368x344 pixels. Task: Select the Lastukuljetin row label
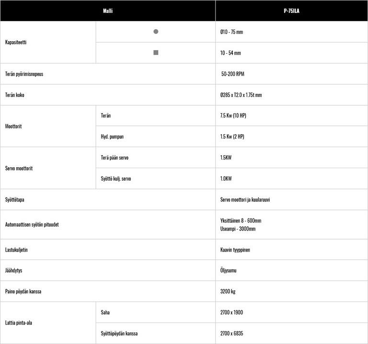[17, 250]
